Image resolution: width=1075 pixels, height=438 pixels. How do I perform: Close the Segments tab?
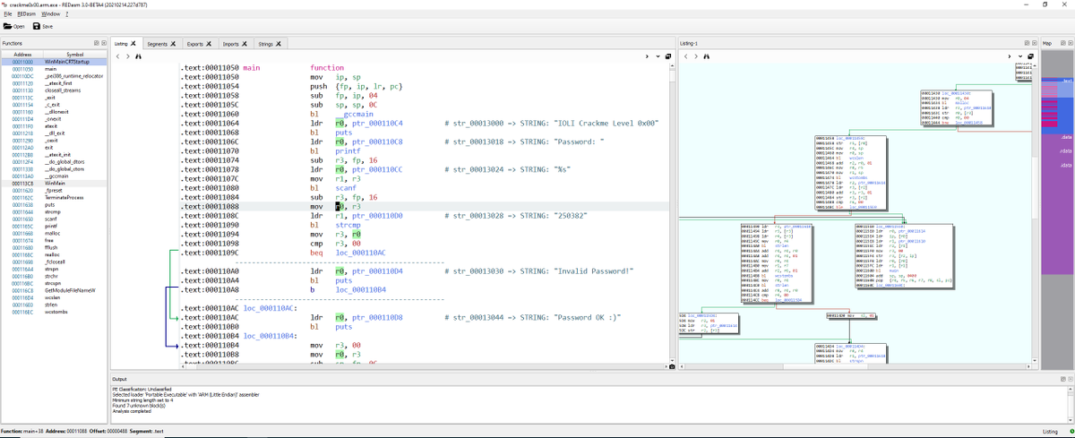point(175,43)
